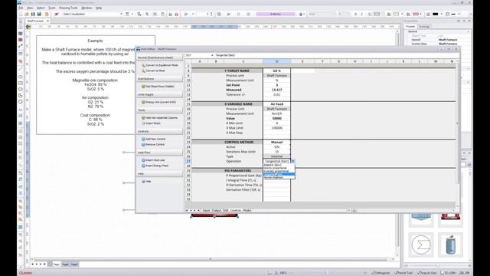Click Insert Heat Loss
490x276 pixels.
coord(153,160)
